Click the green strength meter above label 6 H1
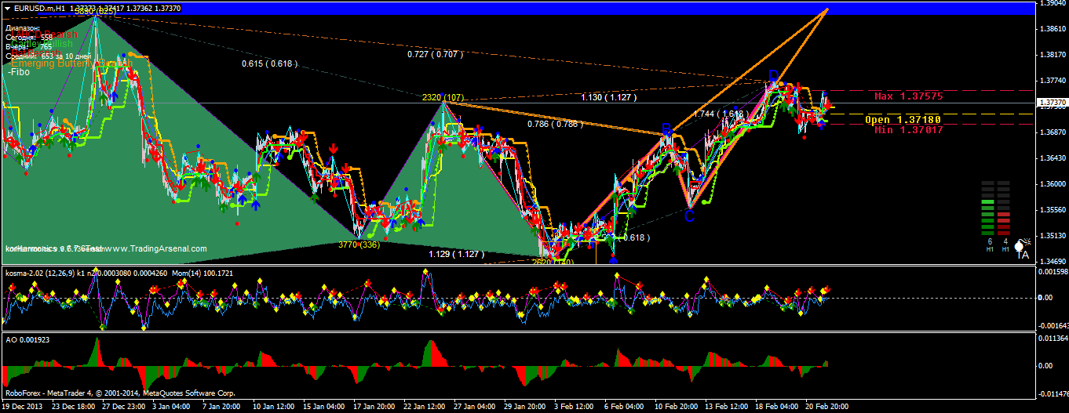 pos(988,208)
